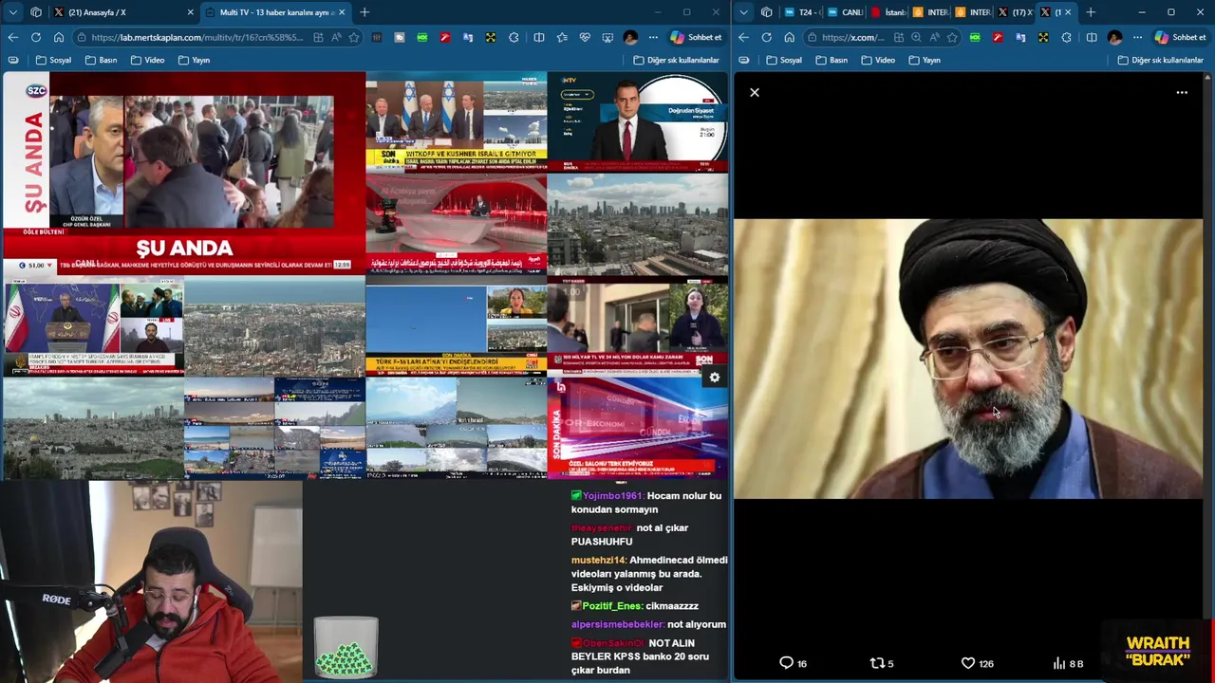Close the X media viewer
The image size is (1215, 683).
755,93
